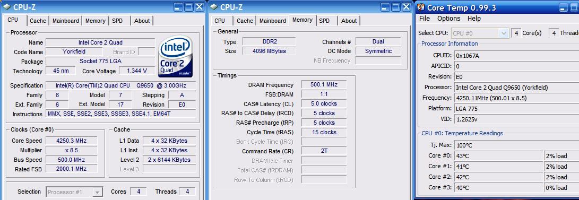Open the Mainboard tab in left CPU-Z window
The height and width of the screenshot is (200, 579).
click(x=66, y=21)
